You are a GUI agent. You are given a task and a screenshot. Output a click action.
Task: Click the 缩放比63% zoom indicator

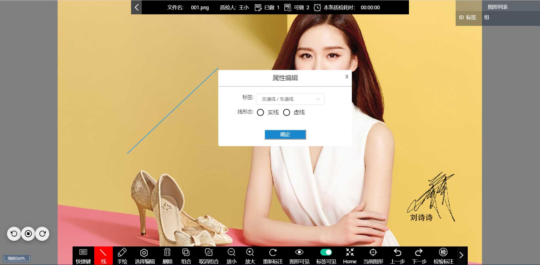pos(16,258)
